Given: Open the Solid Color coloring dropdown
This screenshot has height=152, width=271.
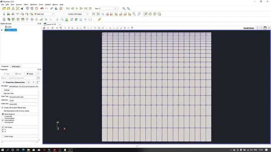Looking at the screenshot, I should click(44, 14).
